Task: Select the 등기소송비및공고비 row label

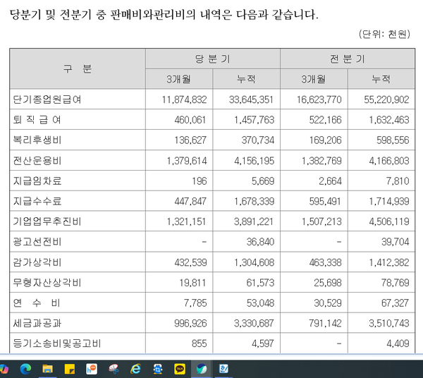Action: pos(57,343)
